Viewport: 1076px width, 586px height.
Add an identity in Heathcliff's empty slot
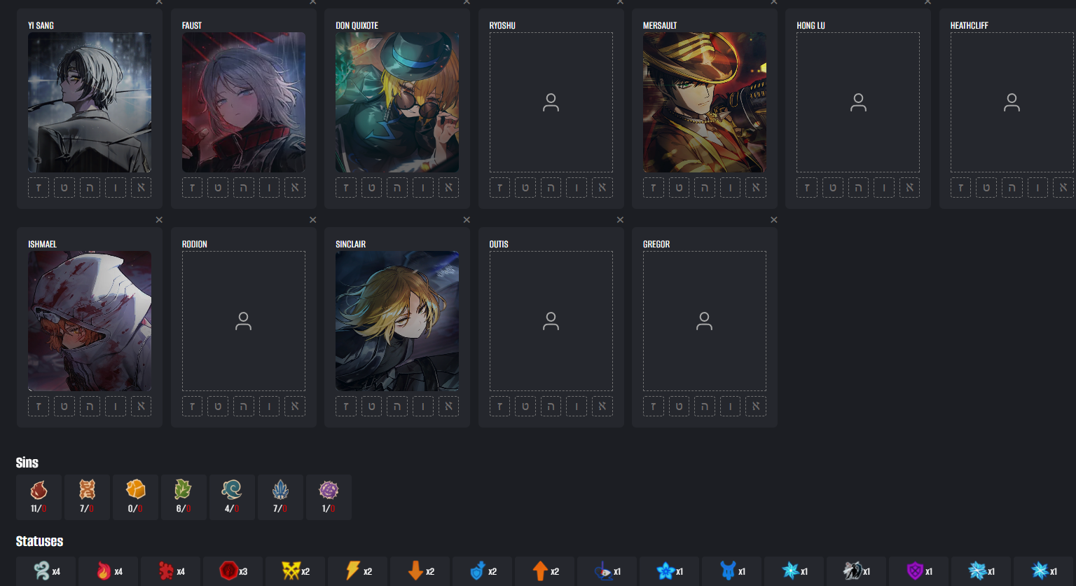pyautogui.click(x=1012, y=102)
